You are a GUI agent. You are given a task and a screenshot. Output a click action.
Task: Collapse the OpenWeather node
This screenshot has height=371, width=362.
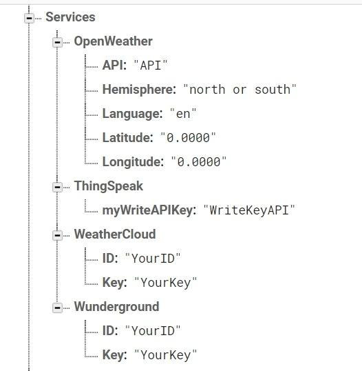coord(57,42)
